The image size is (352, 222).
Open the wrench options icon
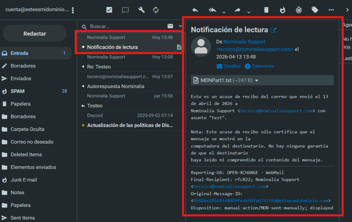[141, 10]
